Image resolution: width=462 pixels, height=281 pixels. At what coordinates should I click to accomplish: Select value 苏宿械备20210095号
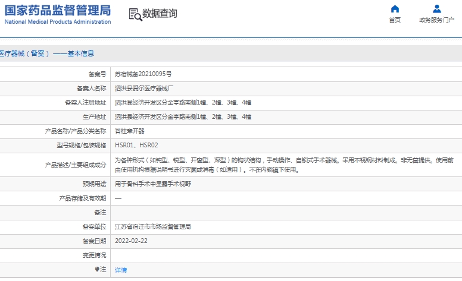[x=143, y=74]
